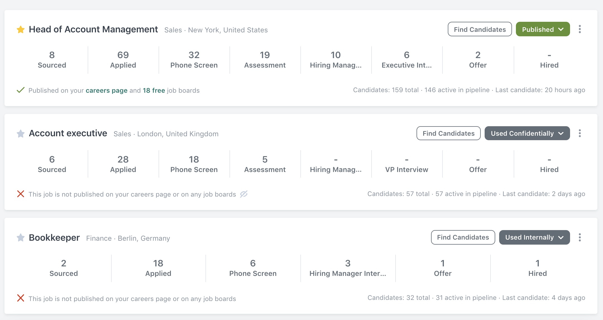View 32 Phone Screen candidates stage
The image size is (603, 320).
point(194,60)
